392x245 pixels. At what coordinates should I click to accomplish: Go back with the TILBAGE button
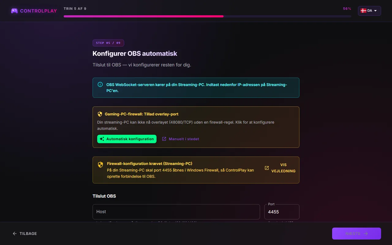tap(24, 234)
